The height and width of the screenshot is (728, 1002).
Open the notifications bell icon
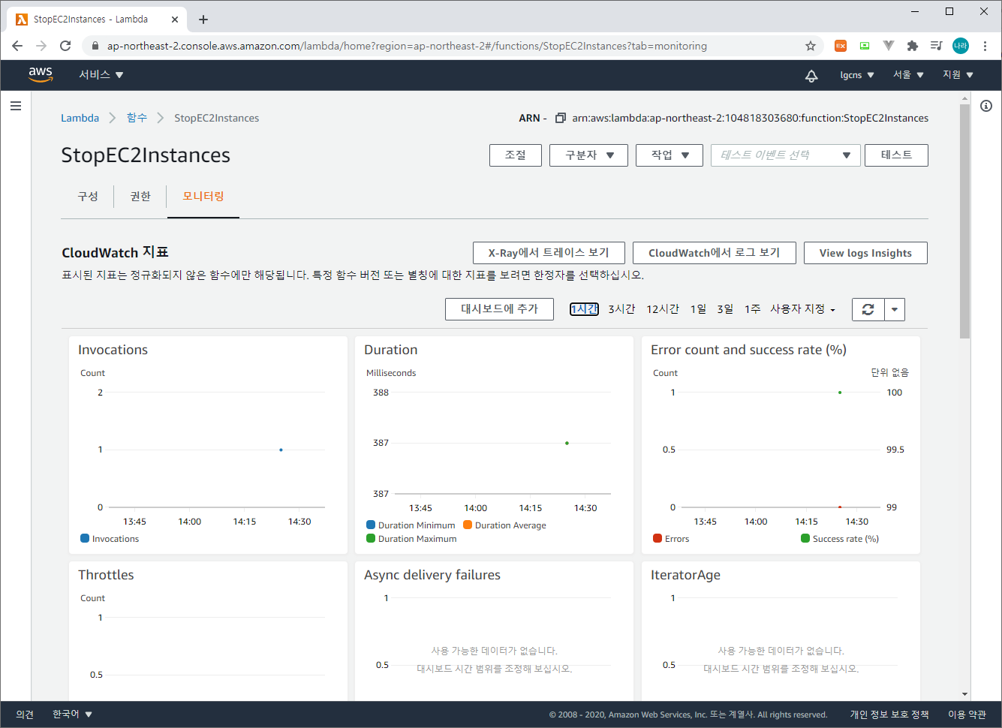point(811,75)
